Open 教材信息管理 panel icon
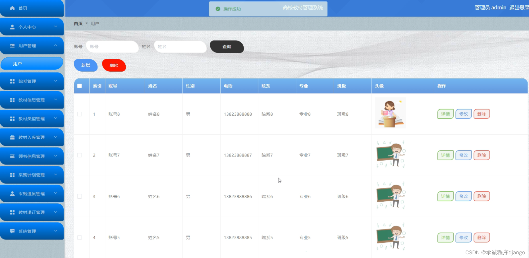Screen dimensions: 529x258 coord(12,100)
